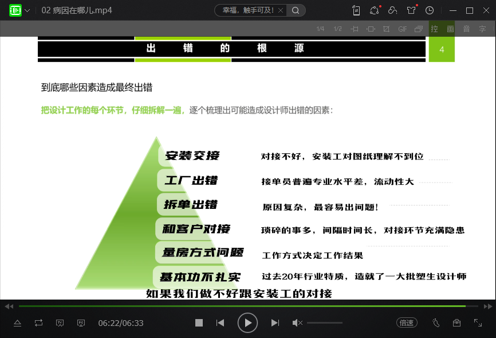Image resolution: width=496 pixels, height=338 pixels.
Task: Unmute audio via the muted speaker icon
Action: pos(297,323)
